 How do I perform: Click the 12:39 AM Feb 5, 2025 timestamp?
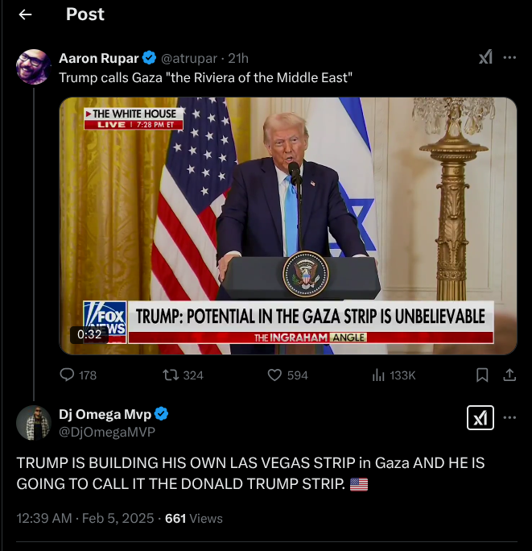tap(85, 518)
